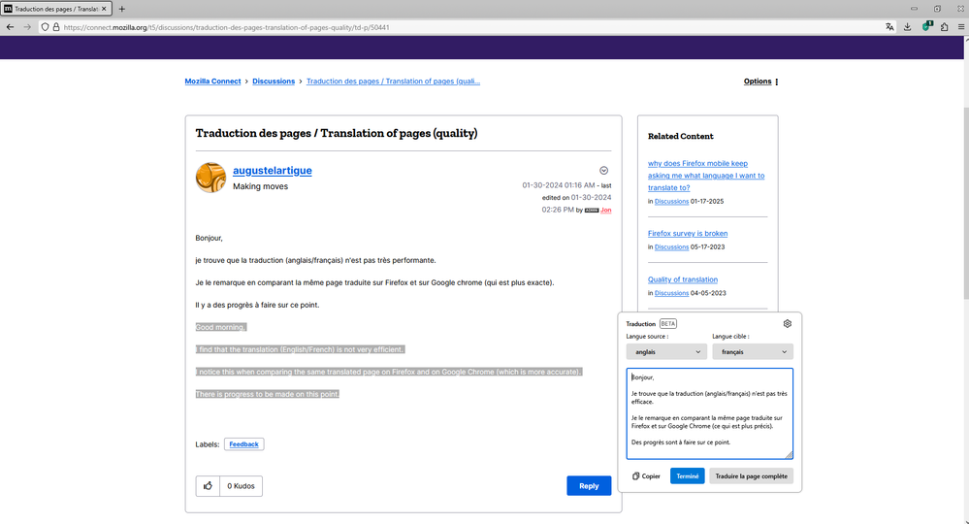The image size is (969, 524).
Task: Open the Firefox extensions puzzle icon
Action: tap(944, 27)
